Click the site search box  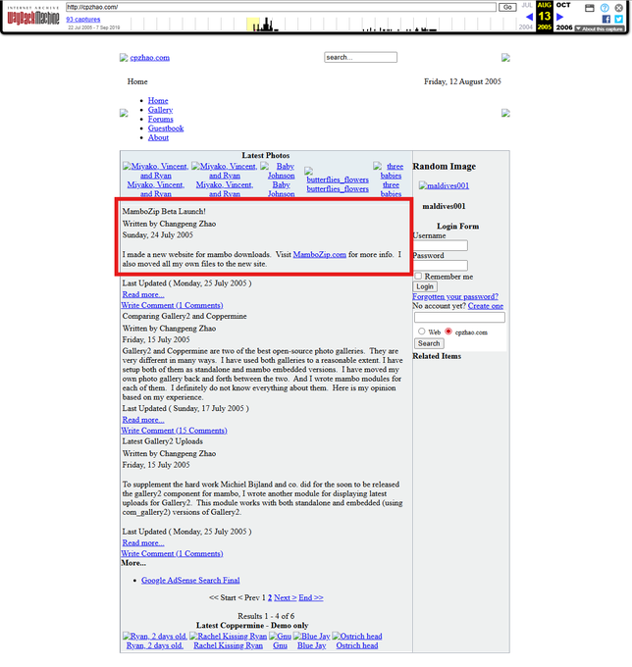point(360,58)
